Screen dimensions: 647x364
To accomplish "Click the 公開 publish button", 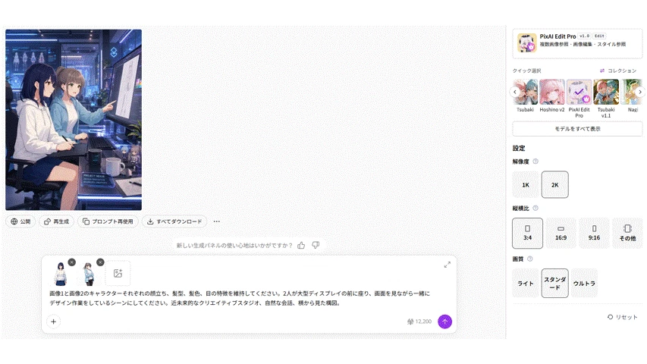I will click(x=20, y=221).
